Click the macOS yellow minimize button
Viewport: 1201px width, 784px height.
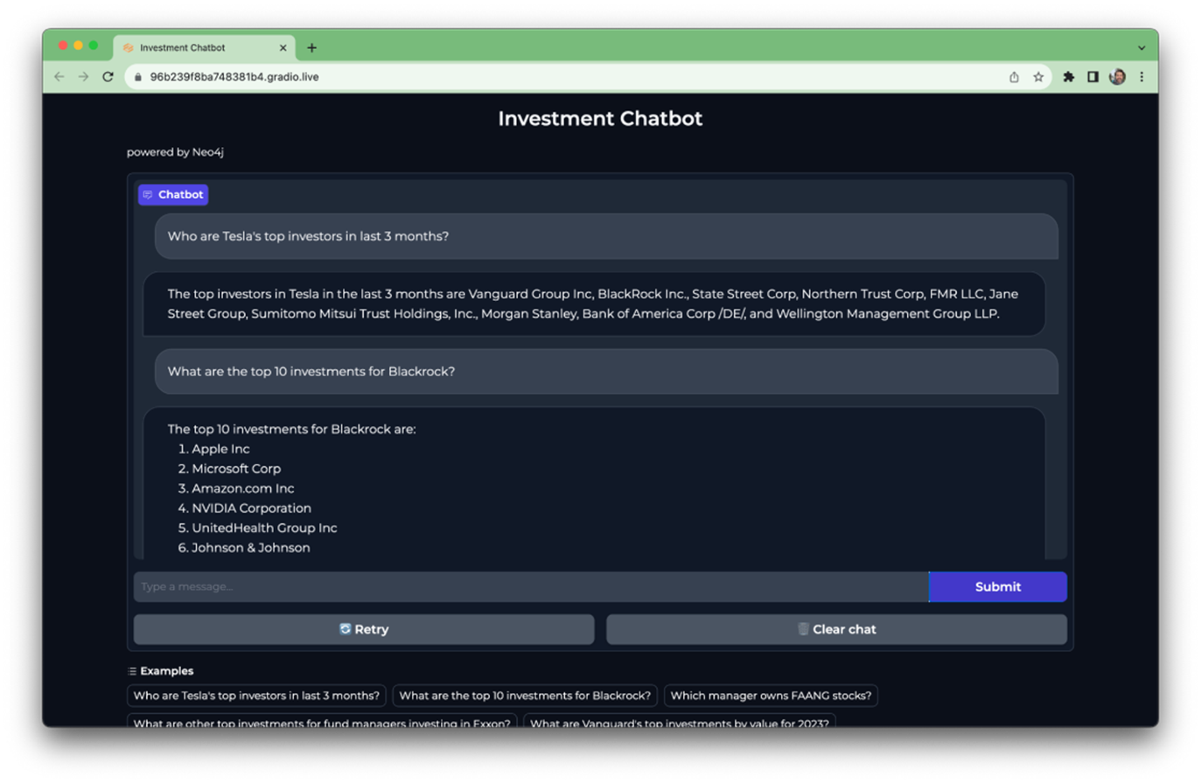(x=79, y=46)
